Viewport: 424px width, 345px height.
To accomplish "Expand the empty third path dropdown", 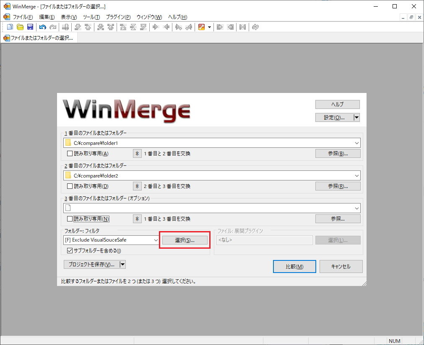I will (x=356, y=208).
